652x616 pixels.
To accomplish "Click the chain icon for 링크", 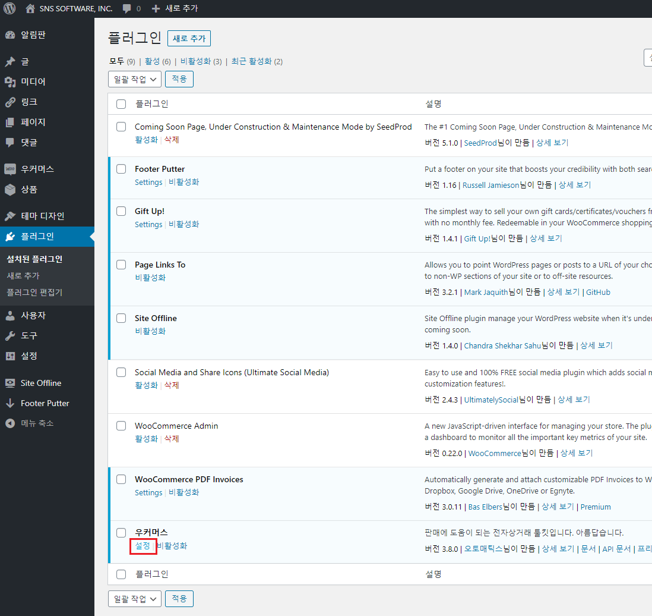I will 10,102.
